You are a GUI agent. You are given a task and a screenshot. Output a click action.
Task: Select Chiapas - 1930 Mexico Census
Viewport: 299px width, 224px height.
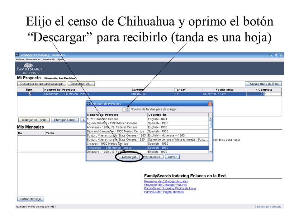[147, 144]
